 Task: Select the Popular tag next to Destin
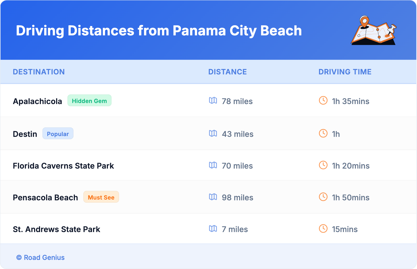point(58,134)
